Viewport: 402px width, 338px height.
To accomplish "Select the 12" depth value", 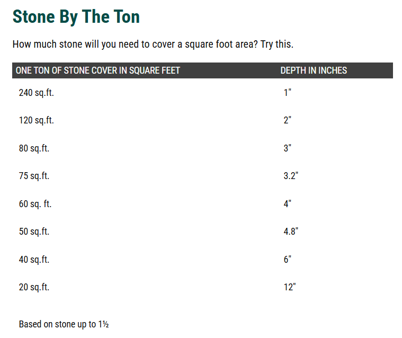I will pos(290,287).
